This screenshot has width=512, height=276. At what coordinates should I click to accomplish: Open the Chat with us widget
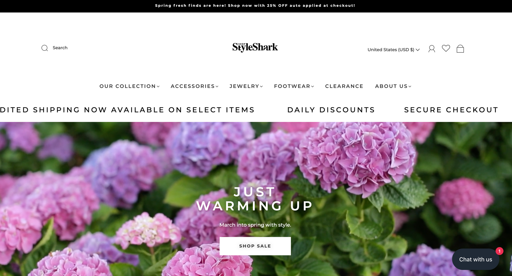pos(476,259)
